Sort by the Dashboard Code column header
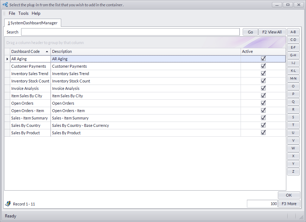The image size is (306, 222). [x=30, y=51]
